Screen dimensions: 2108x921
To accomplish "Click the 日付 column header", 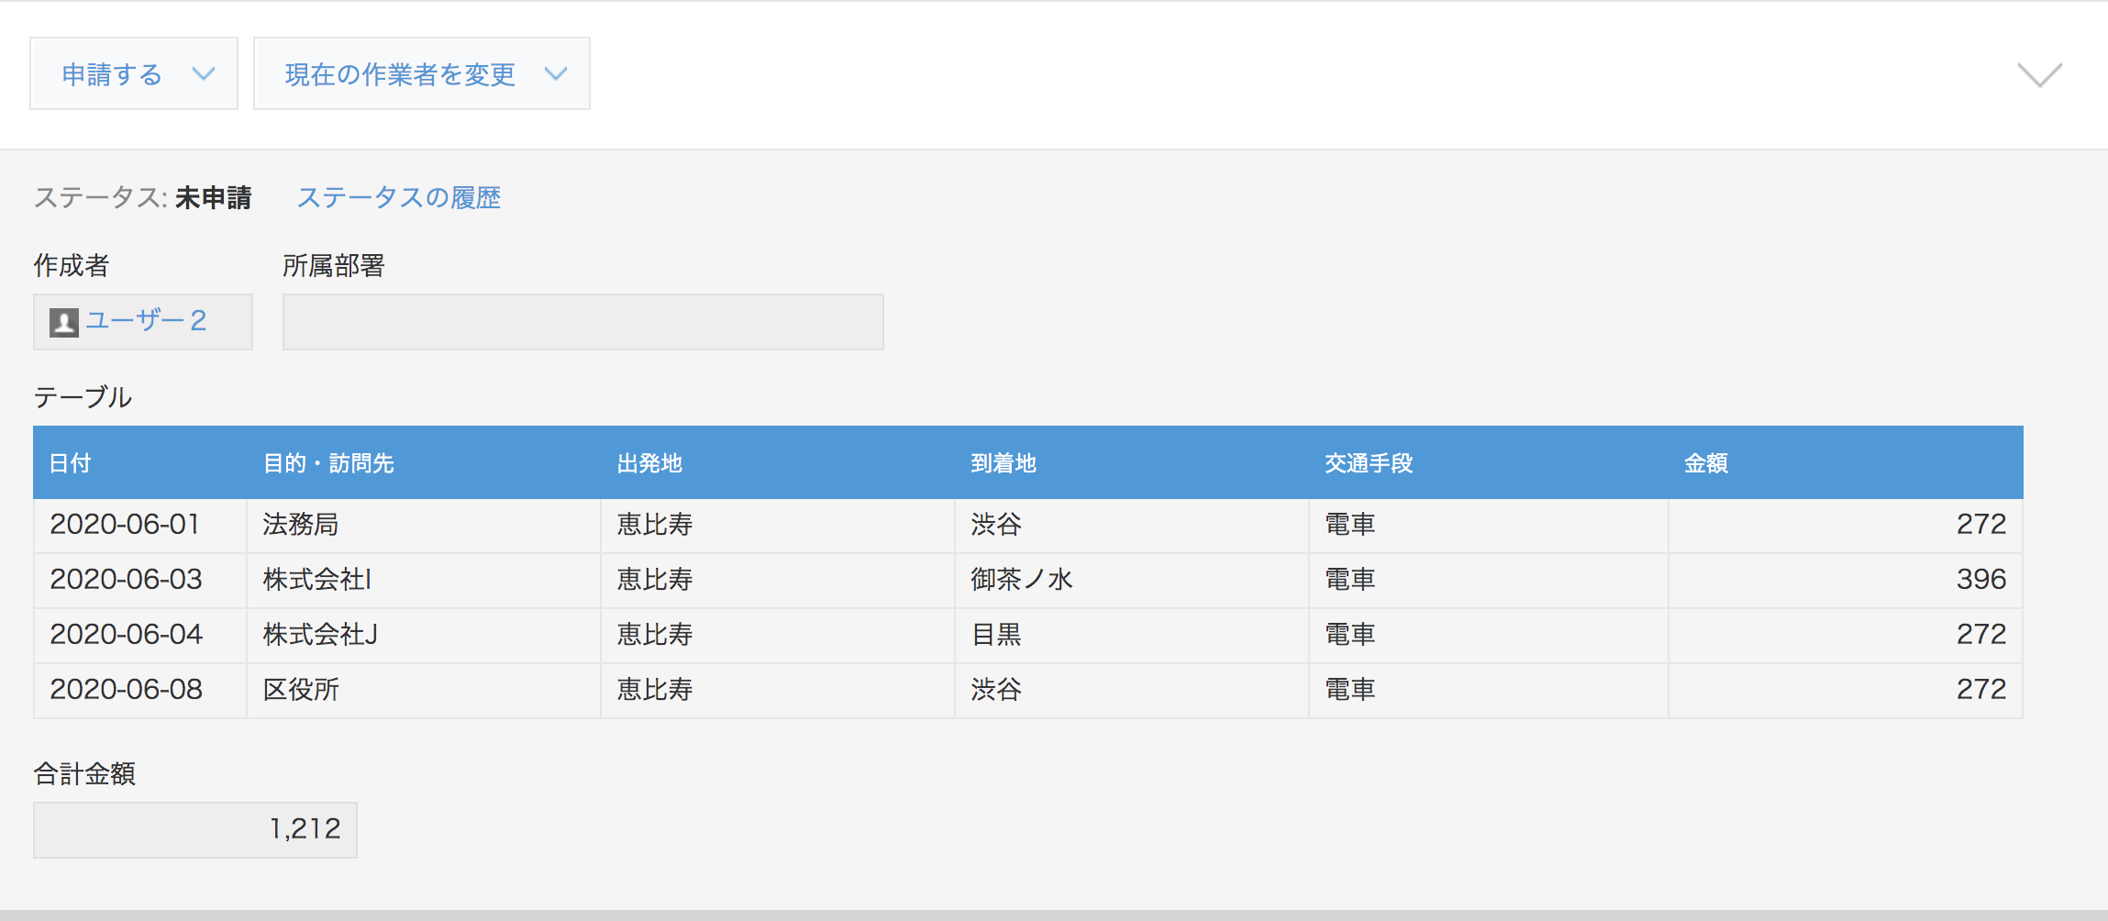I will pyautogui.click(x=140, y=462).
